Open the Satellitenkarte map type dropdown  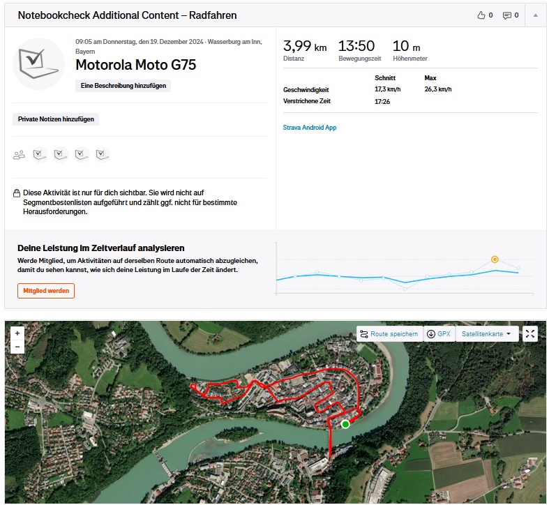point(486,333)
